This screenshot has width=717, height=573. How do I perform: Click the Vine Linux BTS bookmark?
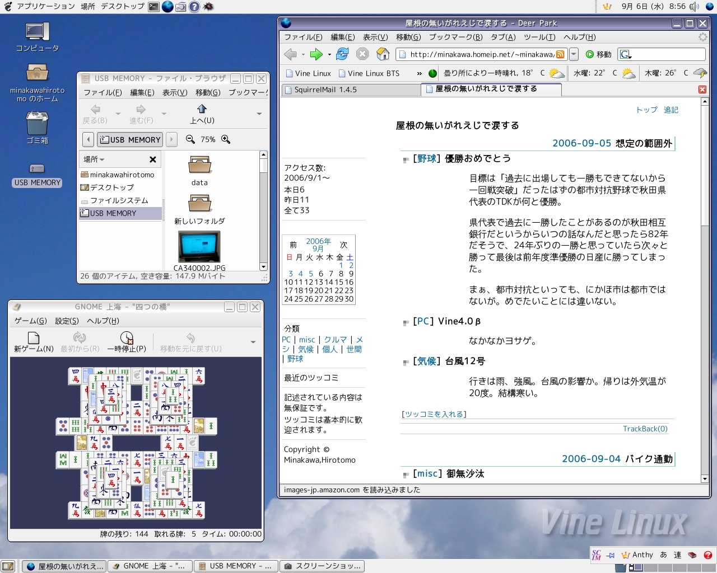tap(369, 73)
